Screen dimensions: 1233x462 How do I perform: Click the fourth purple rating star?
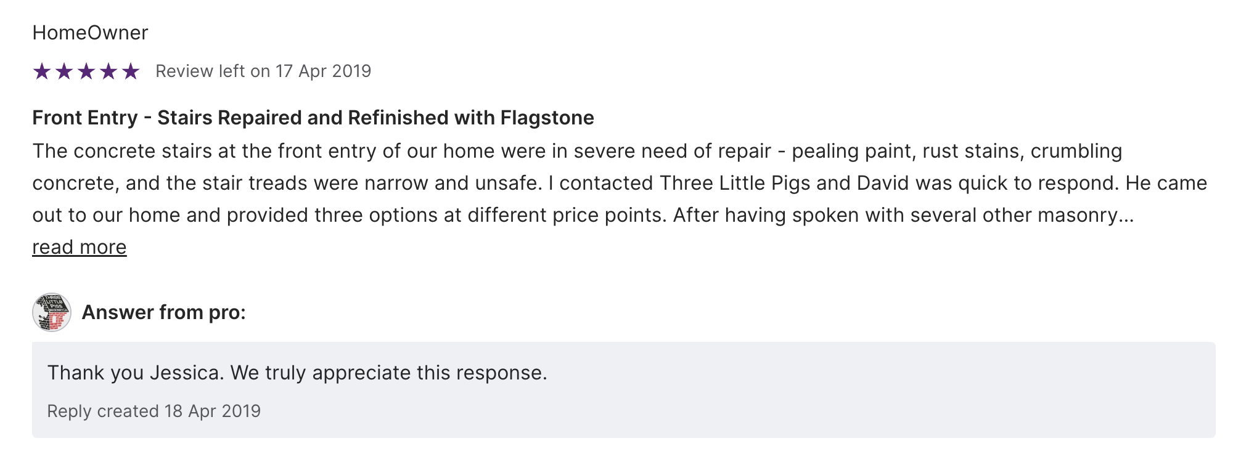point(109,71)
